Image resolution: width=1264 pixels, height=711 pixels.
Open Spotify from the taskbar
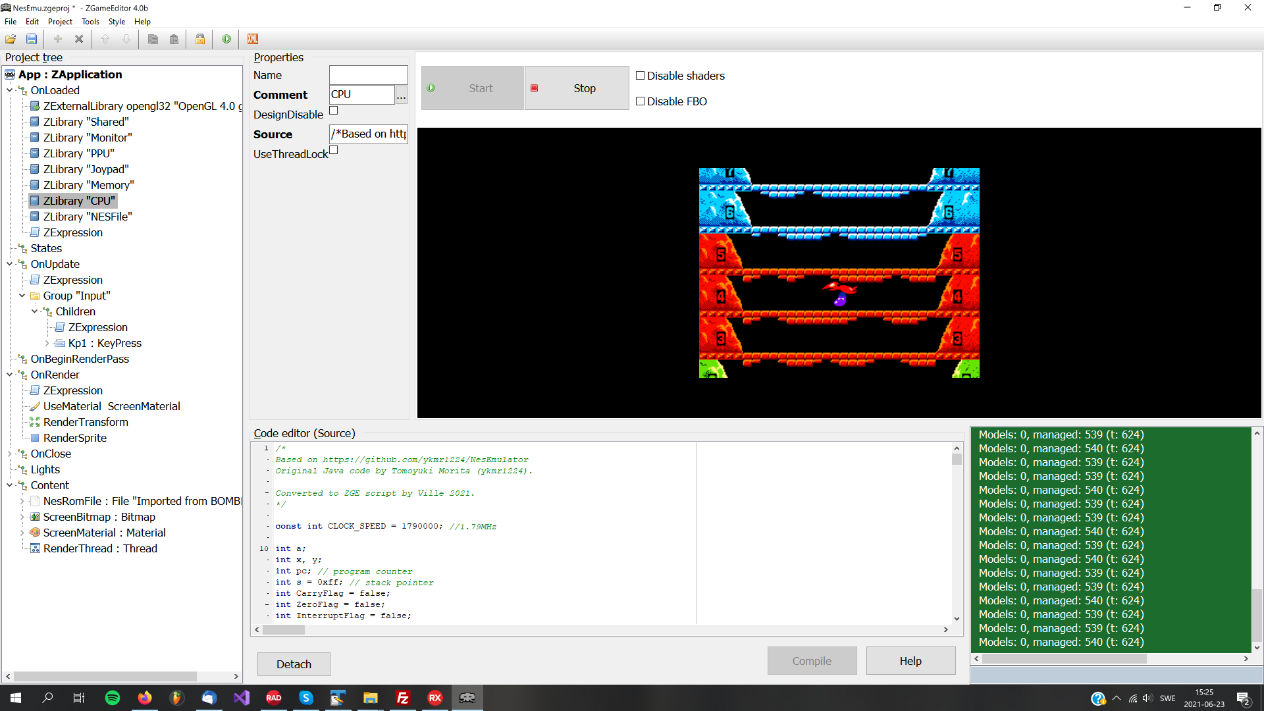tap(113, 698)
